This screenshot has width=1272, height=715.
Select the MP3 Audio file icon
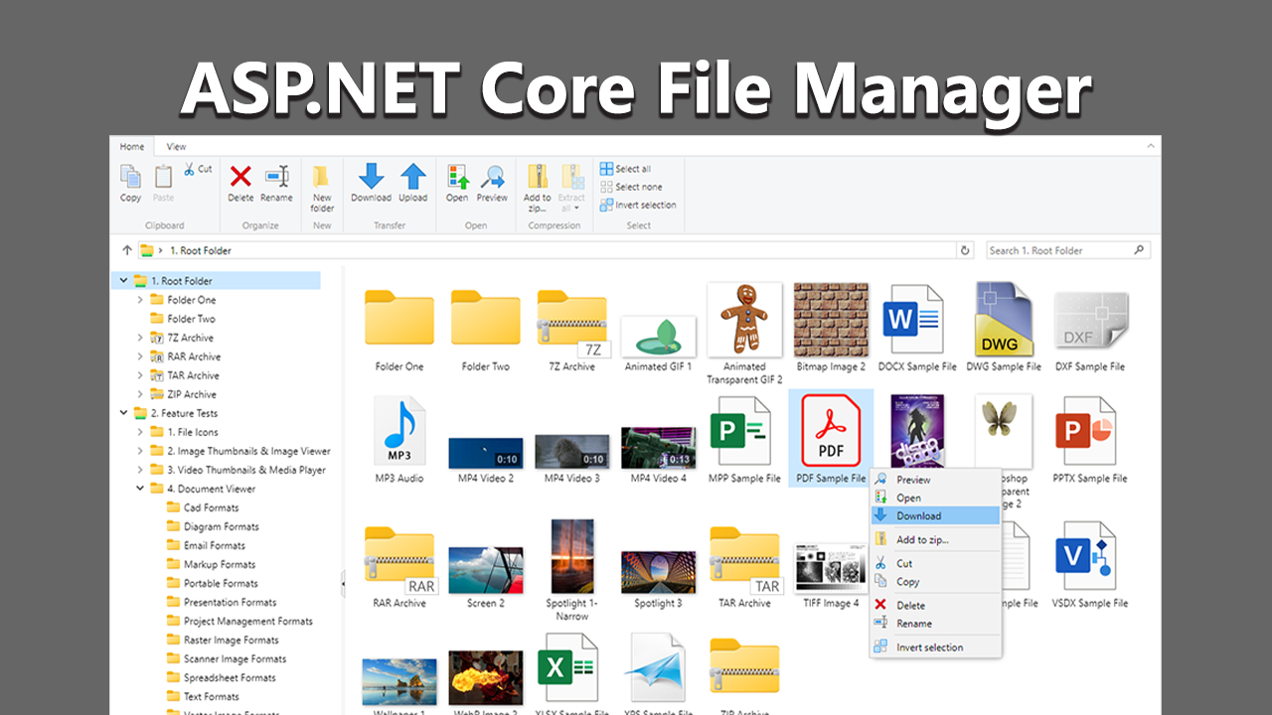point(398,430)
